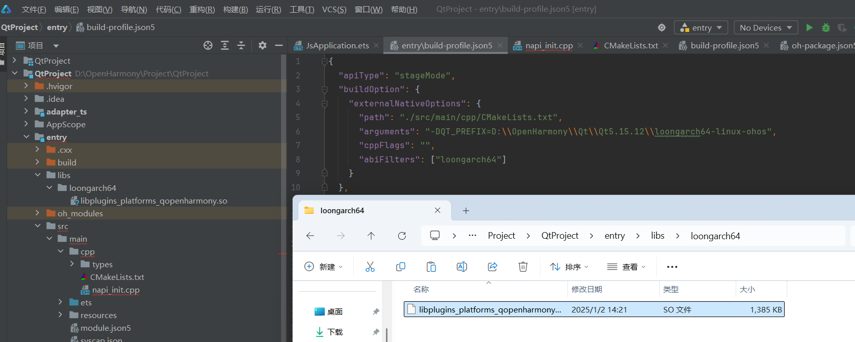
Task: Click the Cut scissors icon in Explorer
Action: [x=370, y=267]
